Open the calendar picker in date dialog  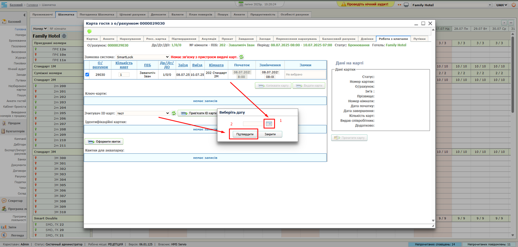269,123
